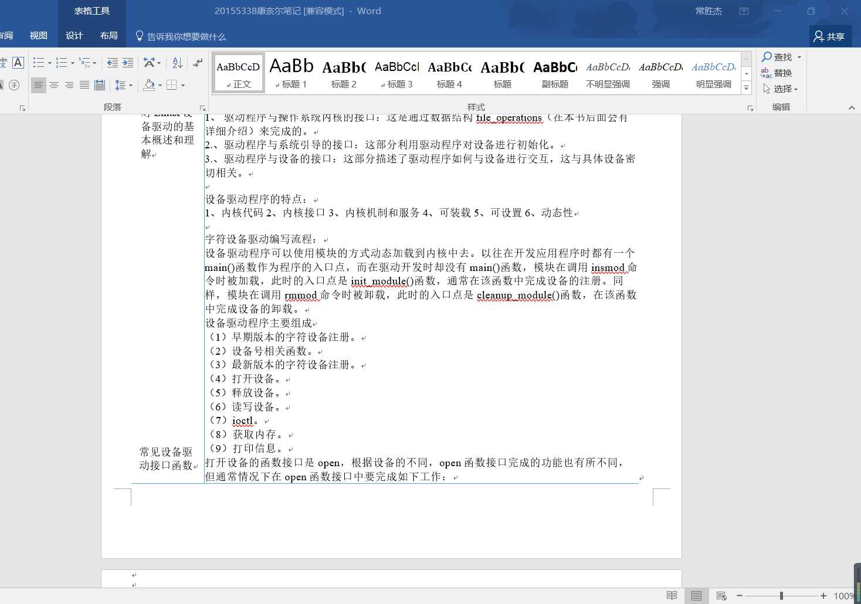The width and height of the screenshot is (861, 604).
Task: Switch to print layout view
Action: (x=696, y=596)
